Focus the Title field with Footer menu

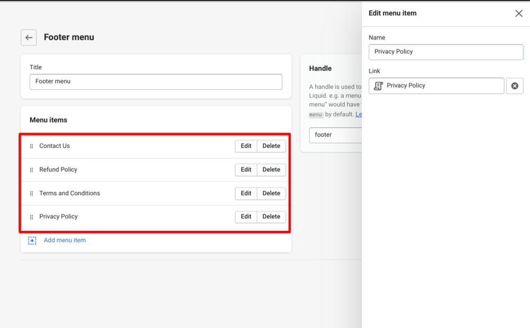tap(156, 82)
